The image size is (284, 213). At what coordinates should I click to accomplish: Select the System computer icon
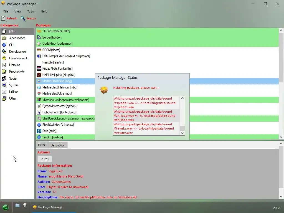(4, 85)
